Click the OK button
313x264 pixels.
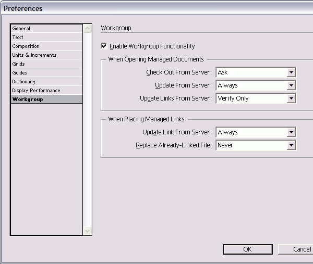(x=247, y=249)
